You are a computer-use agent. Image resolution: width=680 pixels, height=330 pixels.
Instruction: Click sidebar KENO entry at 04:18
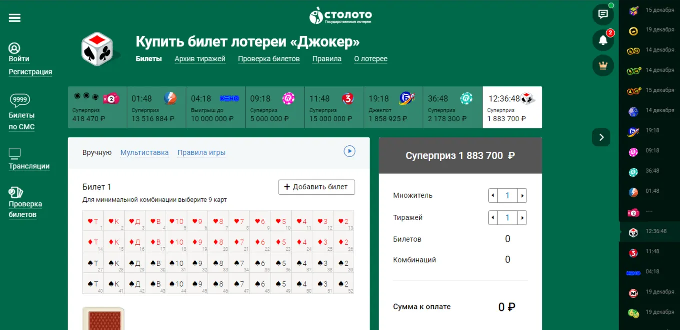649,272
